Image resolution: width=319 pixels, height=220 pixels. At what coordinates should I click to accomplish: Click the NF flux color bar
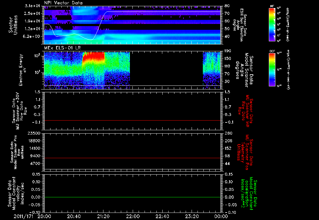coord(272,25)
